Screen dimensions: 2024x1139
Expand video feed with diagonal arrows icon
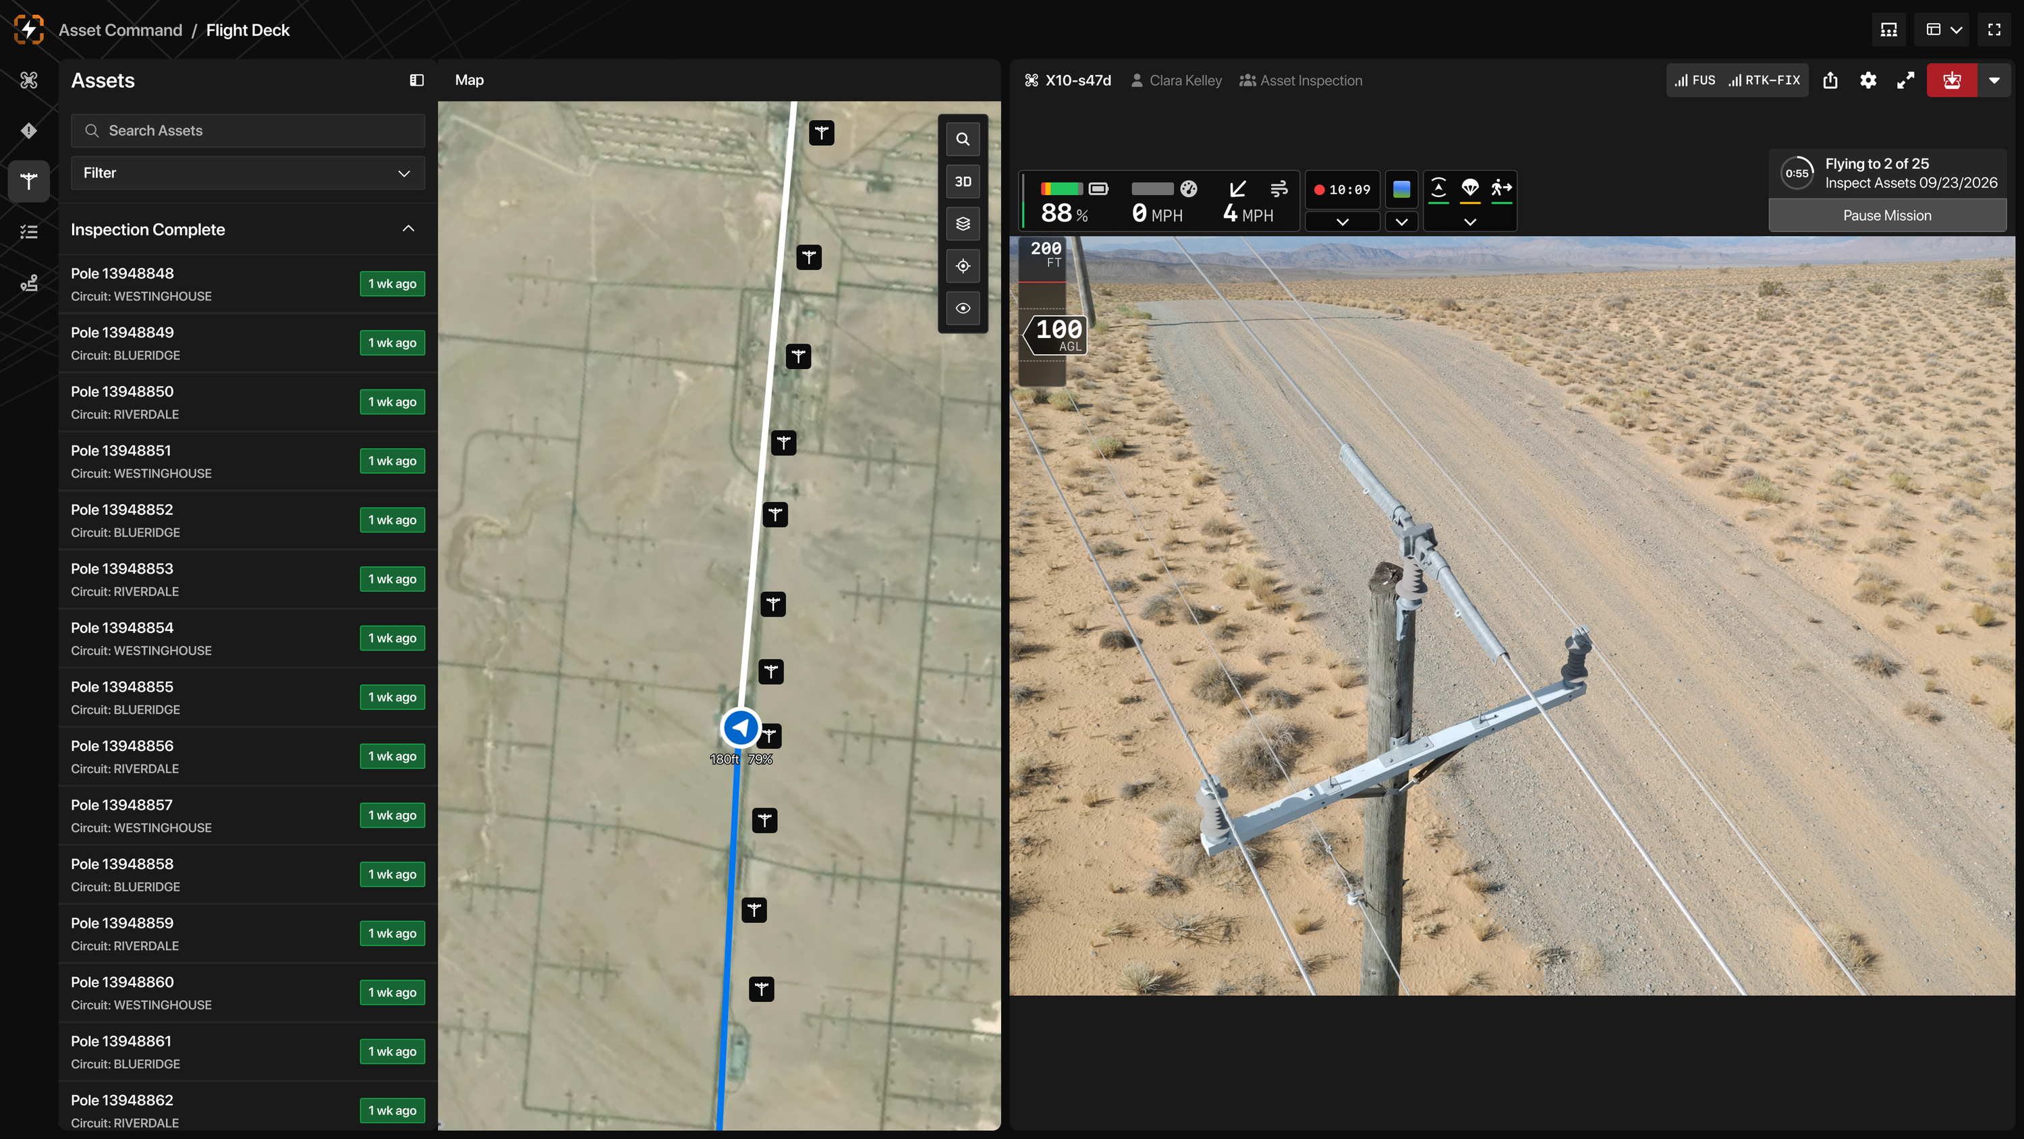[x=1905, y=80]
